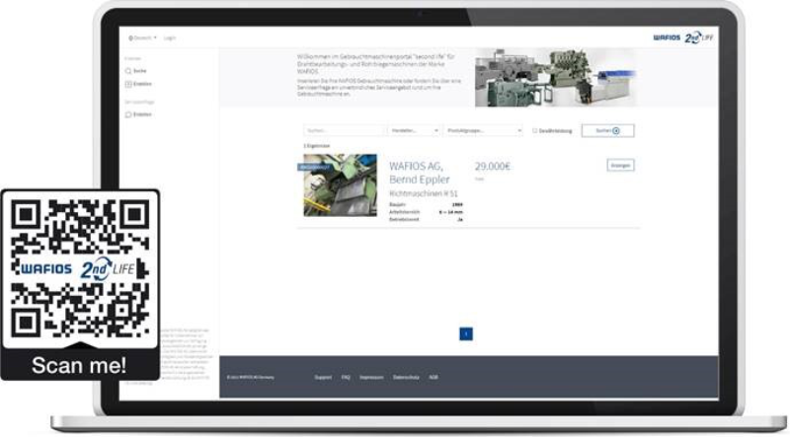Expand the Hersteller dropdown filter
The width and height of the screenshot is (790, 437).
(414, 130)
